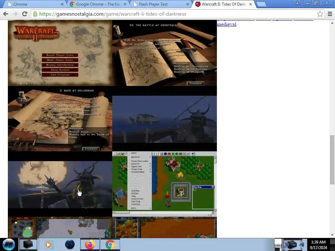Screen dimensions: 335x251
Task: Close the first 'Chrome' tab
Action: tap(62, 4)
